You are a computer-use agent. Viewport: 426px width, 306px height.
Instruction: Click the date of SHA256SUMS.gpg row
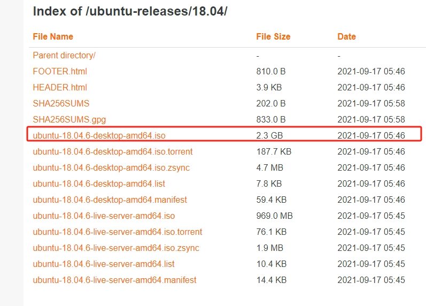pyautogui.click(x=371, y=119)
